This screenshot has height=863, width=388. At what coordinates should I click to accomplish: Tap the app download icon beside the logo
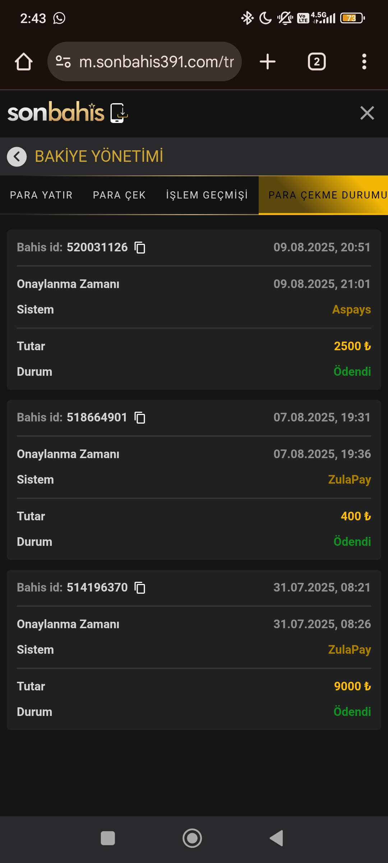[x=119, y=113]
